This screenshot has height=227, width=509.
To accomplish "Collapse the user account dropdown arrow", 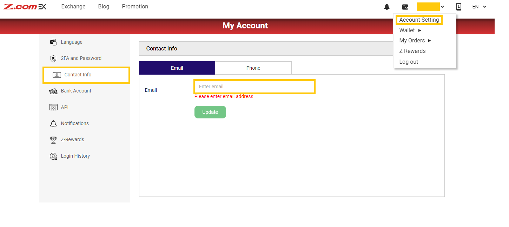I will point(442,7).
